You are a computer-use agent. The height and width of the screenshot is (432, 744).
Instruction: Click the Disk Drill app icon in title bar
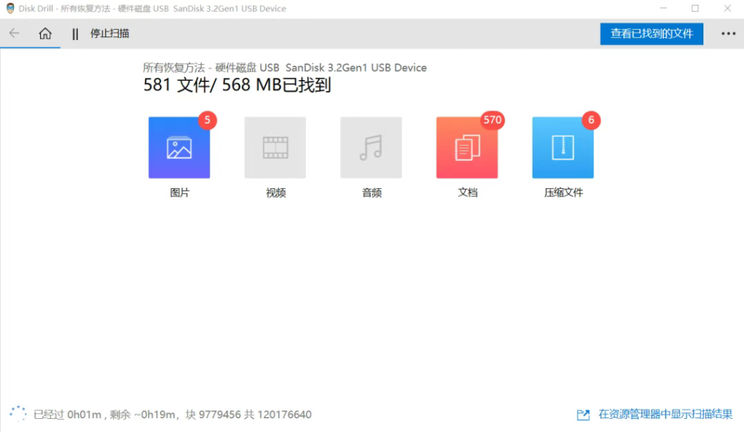click(x=10, y=9)
